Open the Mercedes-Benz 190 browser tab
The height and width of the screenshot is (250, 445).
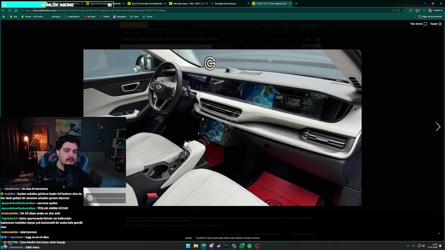coord(188,3)
